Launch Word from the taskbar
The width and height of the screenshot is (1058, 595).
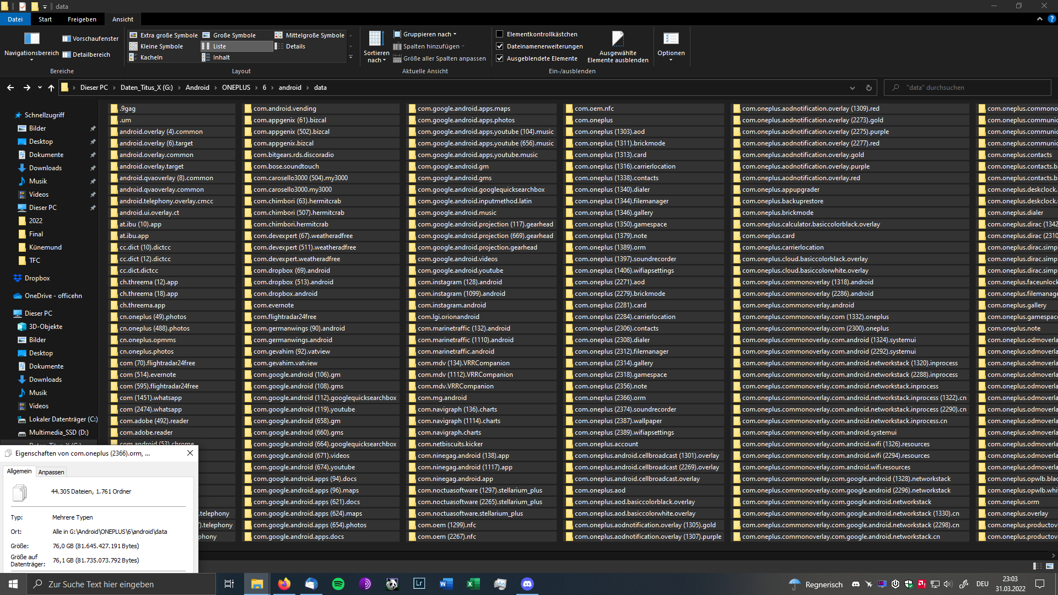[446, 584]
